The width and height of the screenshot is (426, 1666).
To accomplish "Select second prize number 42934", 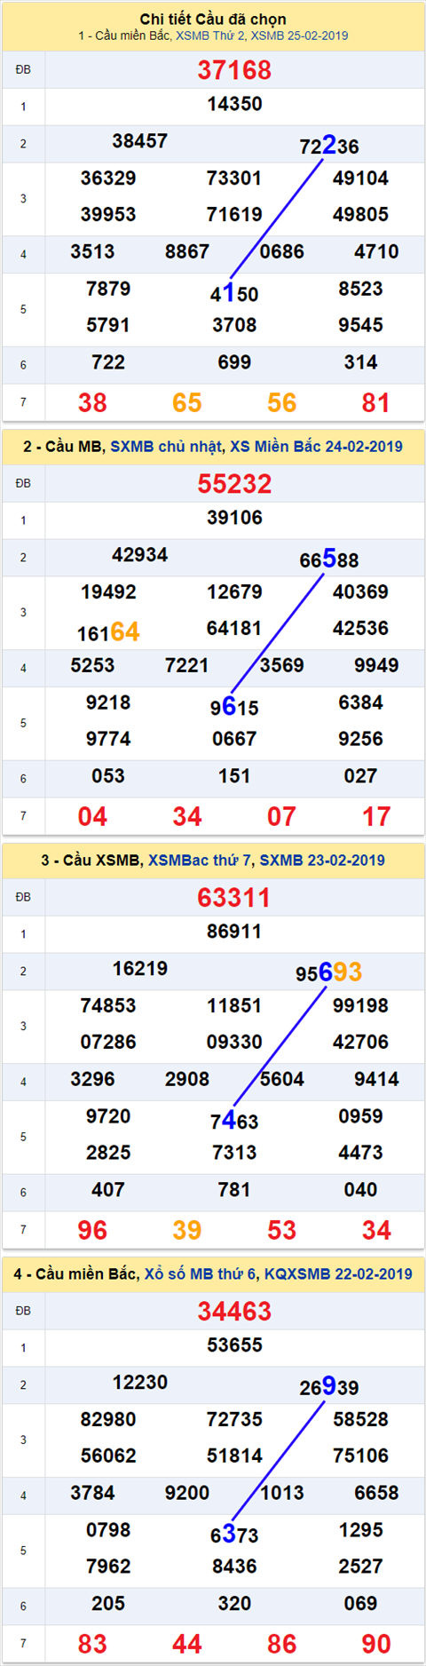I will point(139,555).
